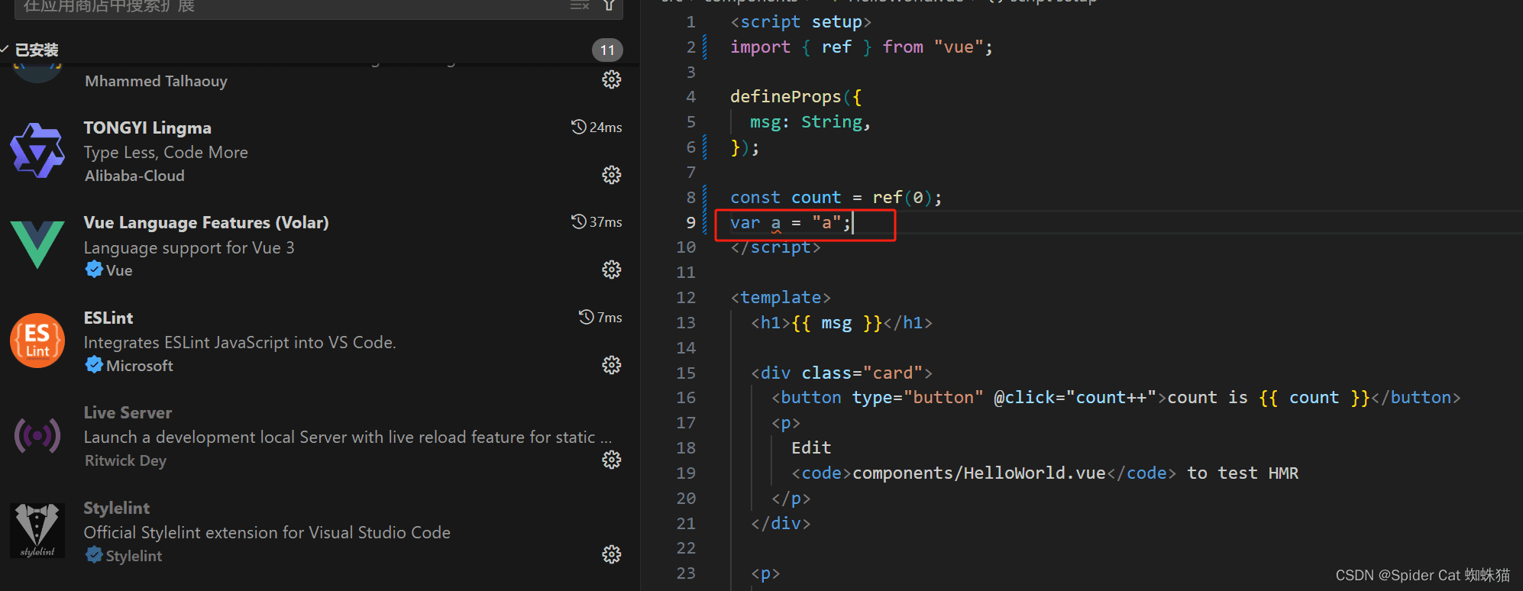Image resolution: width=1523 pixels, height=591 pixels.
Task: Click 'Official Stylelint extension for Visual Studio Code'
Action: tap(267, 532)
